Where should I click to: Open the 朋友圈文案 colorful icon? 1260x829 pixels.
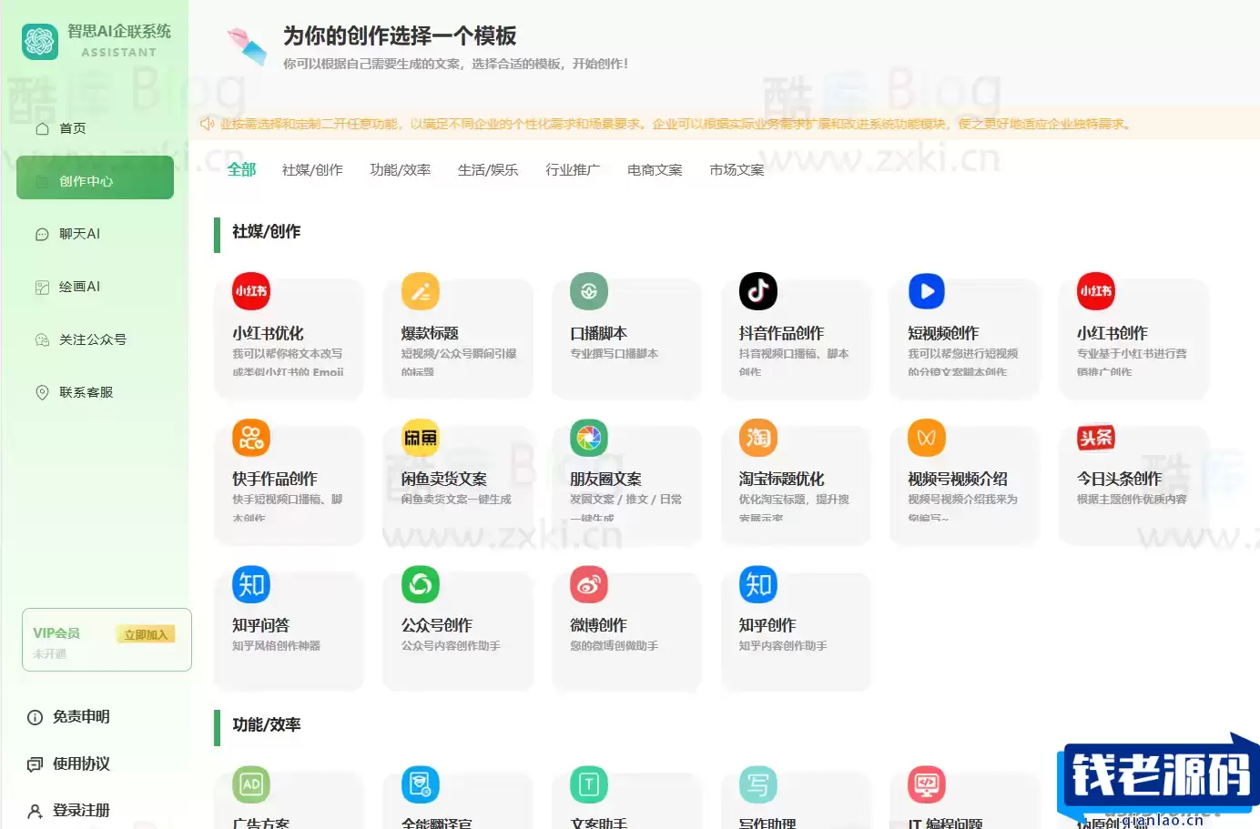[589, 438]
